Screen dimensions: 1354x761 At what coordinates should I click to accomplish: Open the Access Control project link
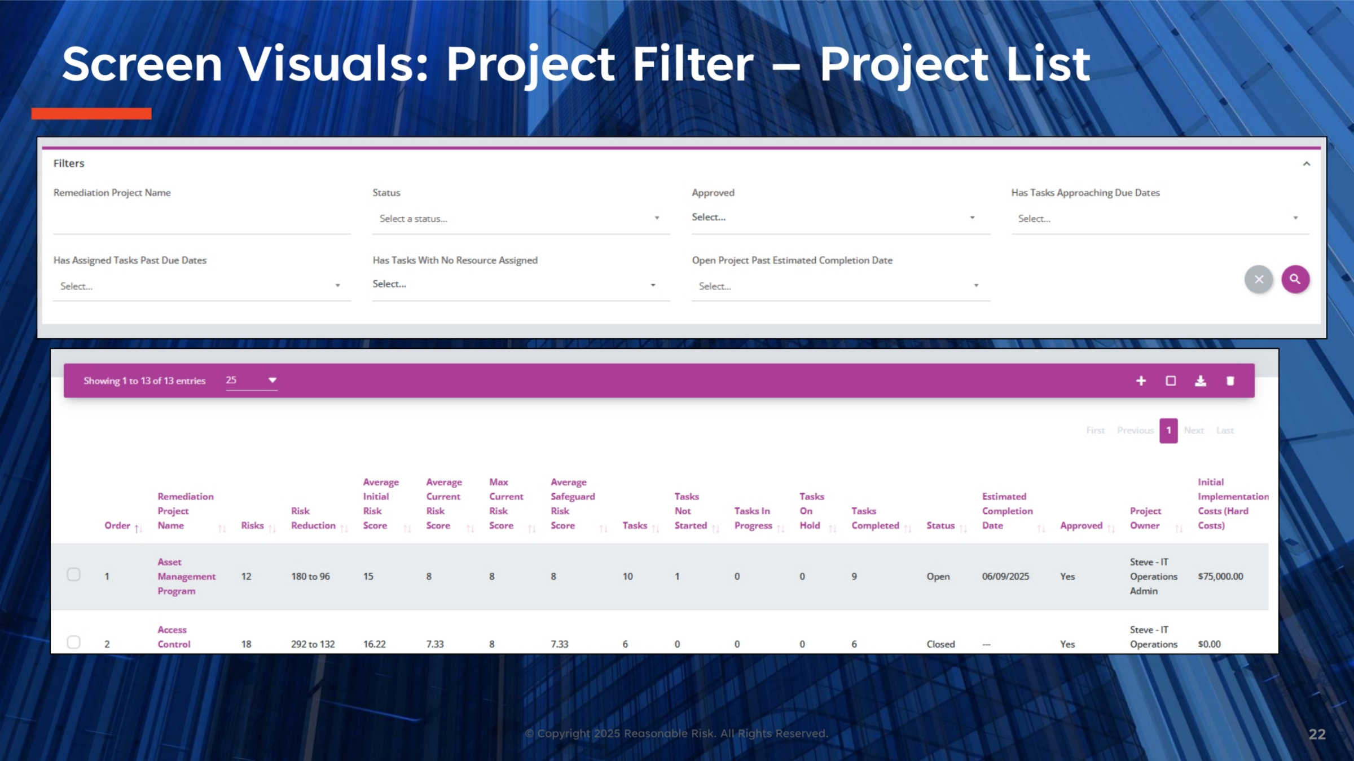174,637
